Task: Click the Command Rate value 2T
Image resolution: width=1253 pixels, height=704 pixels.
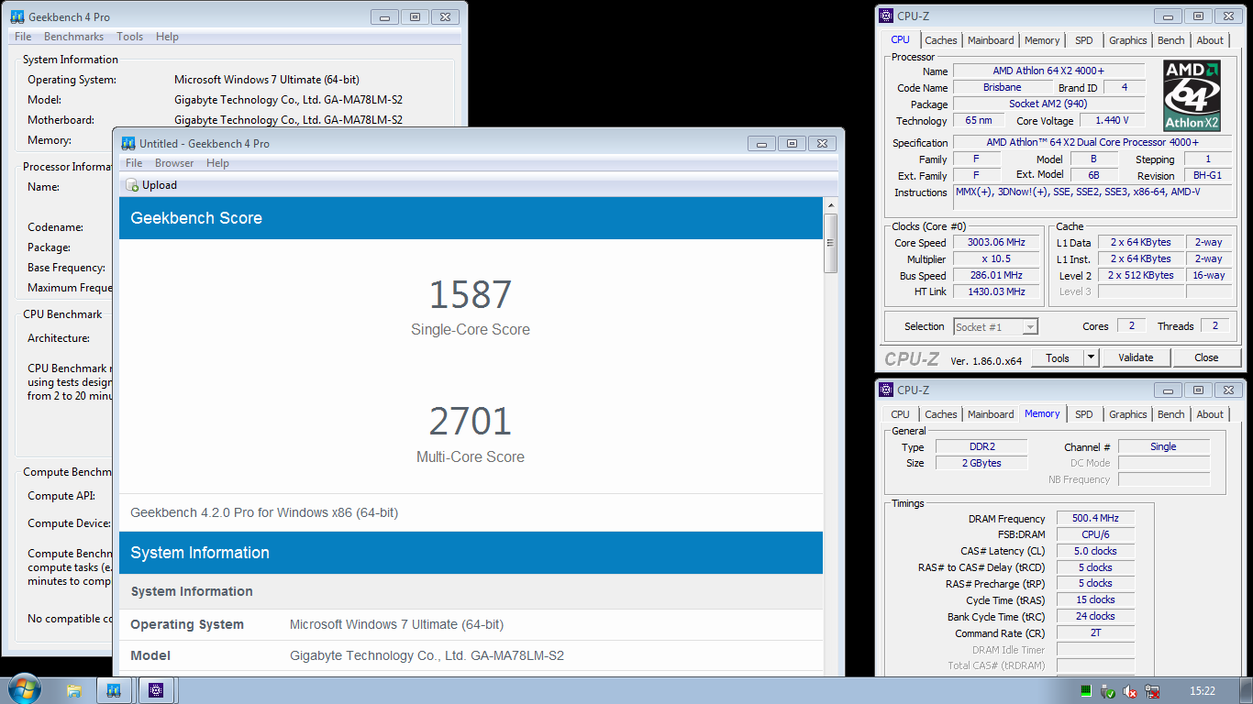Action: 1095,633
